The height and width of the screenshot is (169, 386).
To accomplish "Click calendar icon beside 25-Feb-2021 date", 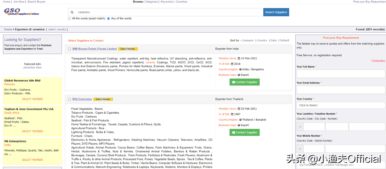I will click(239, 109).
